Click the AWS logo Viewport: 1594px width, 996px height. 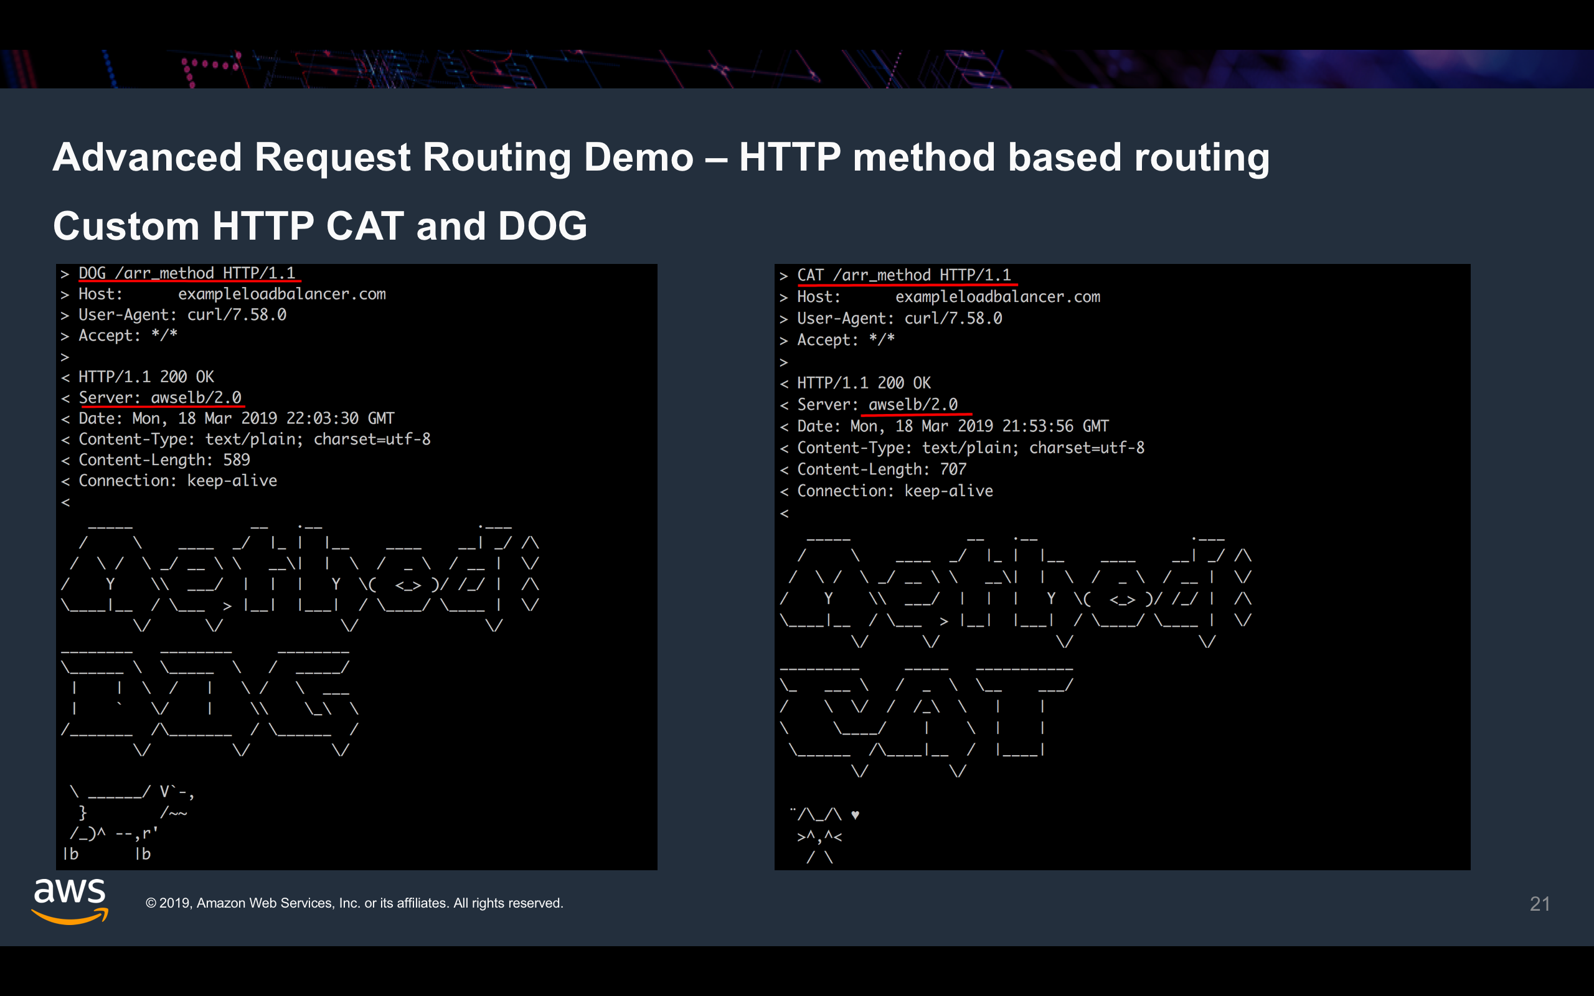tap(70, 900)
